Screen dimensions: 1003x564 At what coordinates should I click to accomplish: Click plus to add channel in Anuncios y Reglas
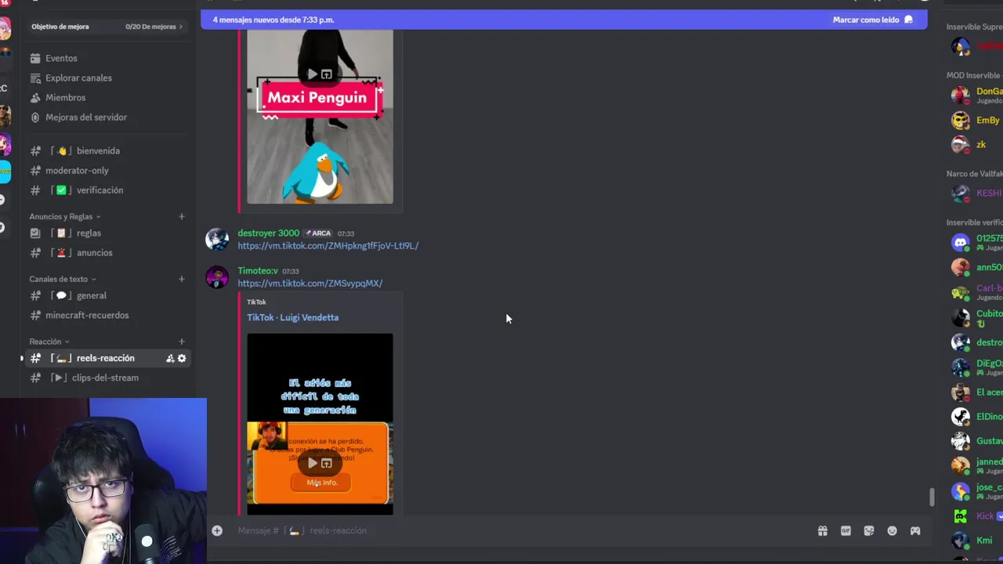181,216
